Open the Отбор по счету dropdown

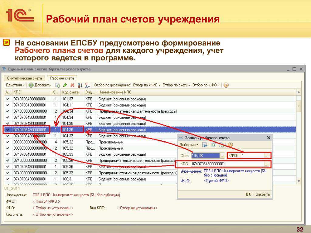[176, 85]
